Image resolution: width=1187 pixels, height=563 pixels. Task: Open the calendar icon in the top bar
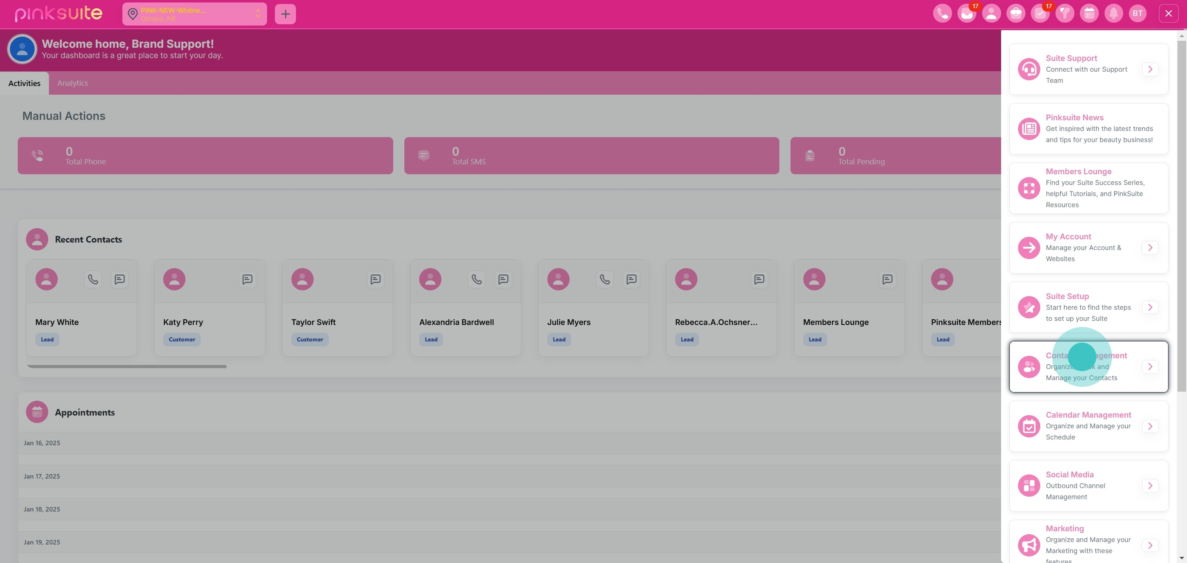(x=1089, y=13)
